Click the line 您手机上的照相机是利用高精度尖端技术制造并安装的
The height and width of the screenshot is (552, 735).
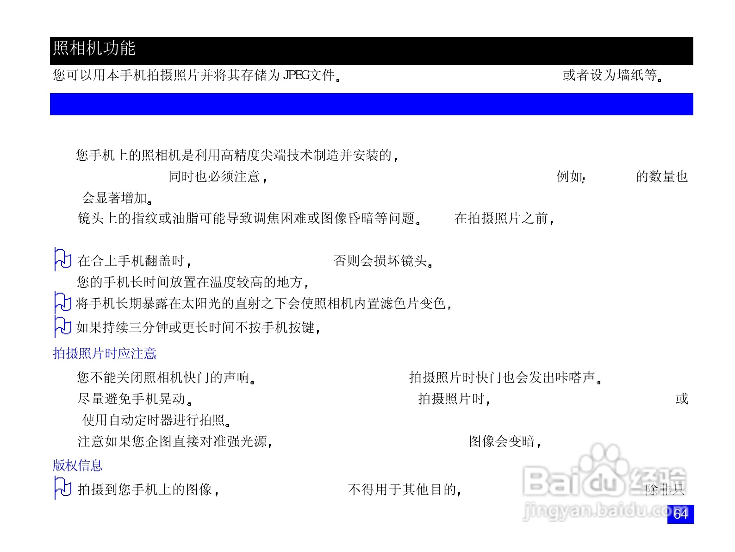tap(237, 155)
